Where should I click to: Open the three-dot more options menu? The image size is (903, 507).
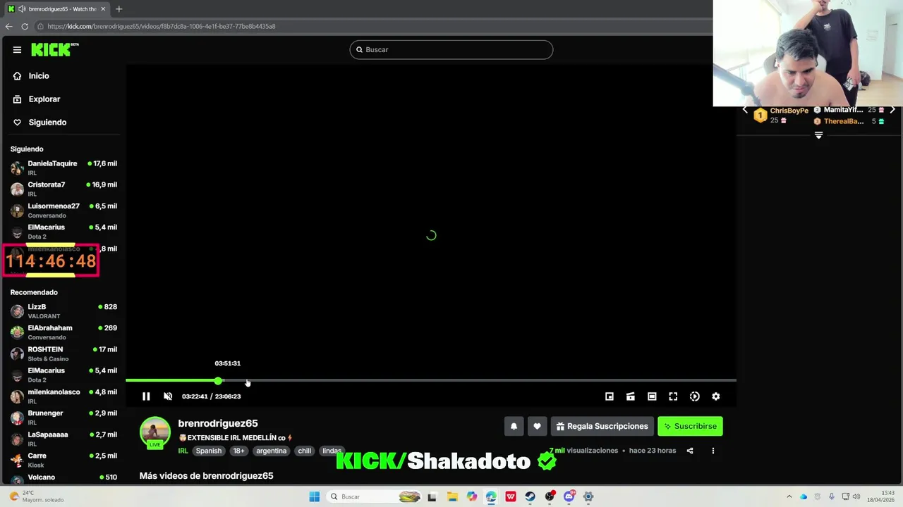point(713,451)
